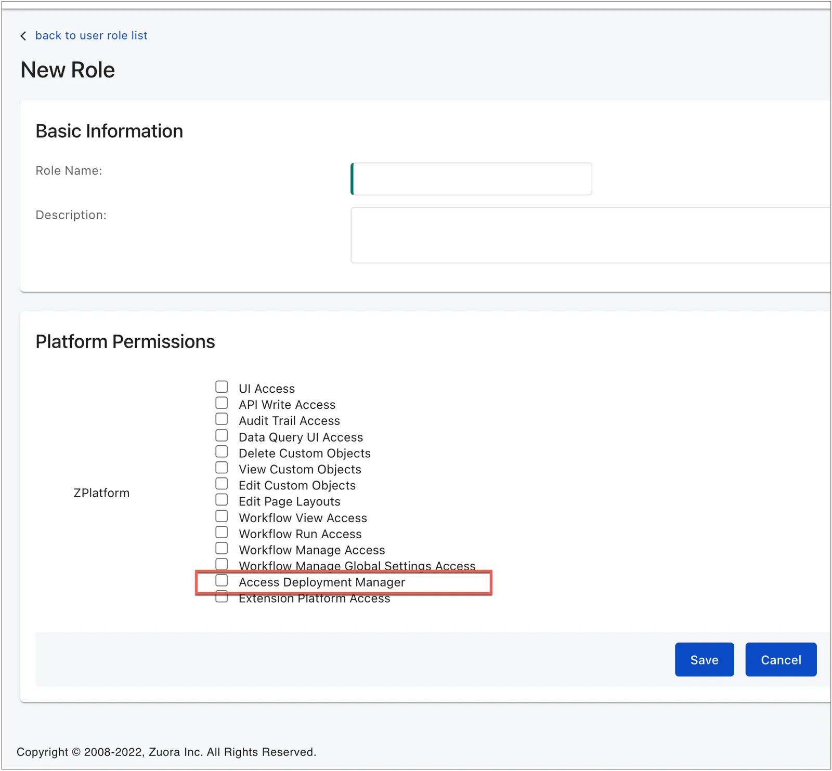Enable Edit Custom Objects checkbox
Image resolution: width=832 pixels, height=771 pixels.
coord(222,484)
